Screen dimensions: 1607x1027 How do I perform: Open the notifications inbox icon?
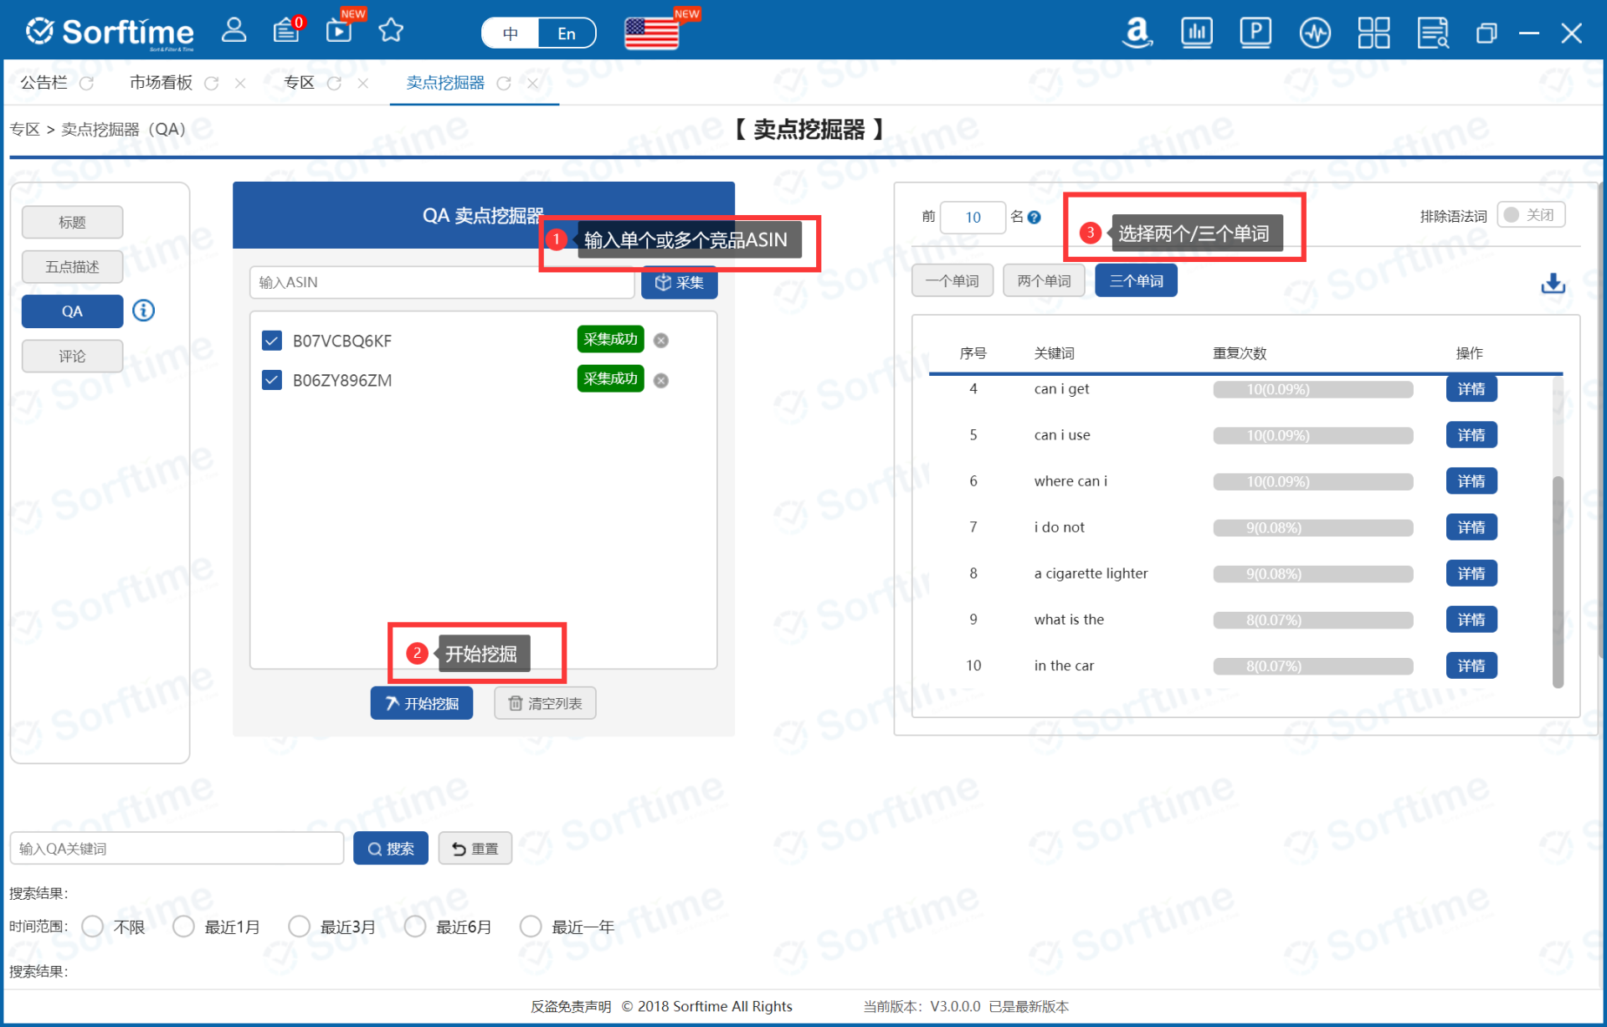(287, 31)
